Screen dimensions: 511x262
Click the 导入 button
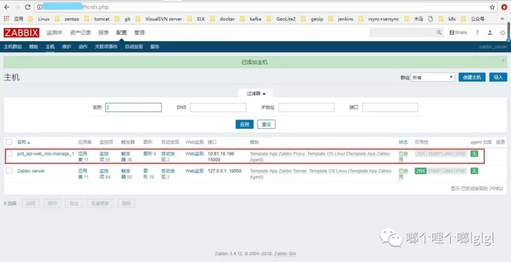498,77
